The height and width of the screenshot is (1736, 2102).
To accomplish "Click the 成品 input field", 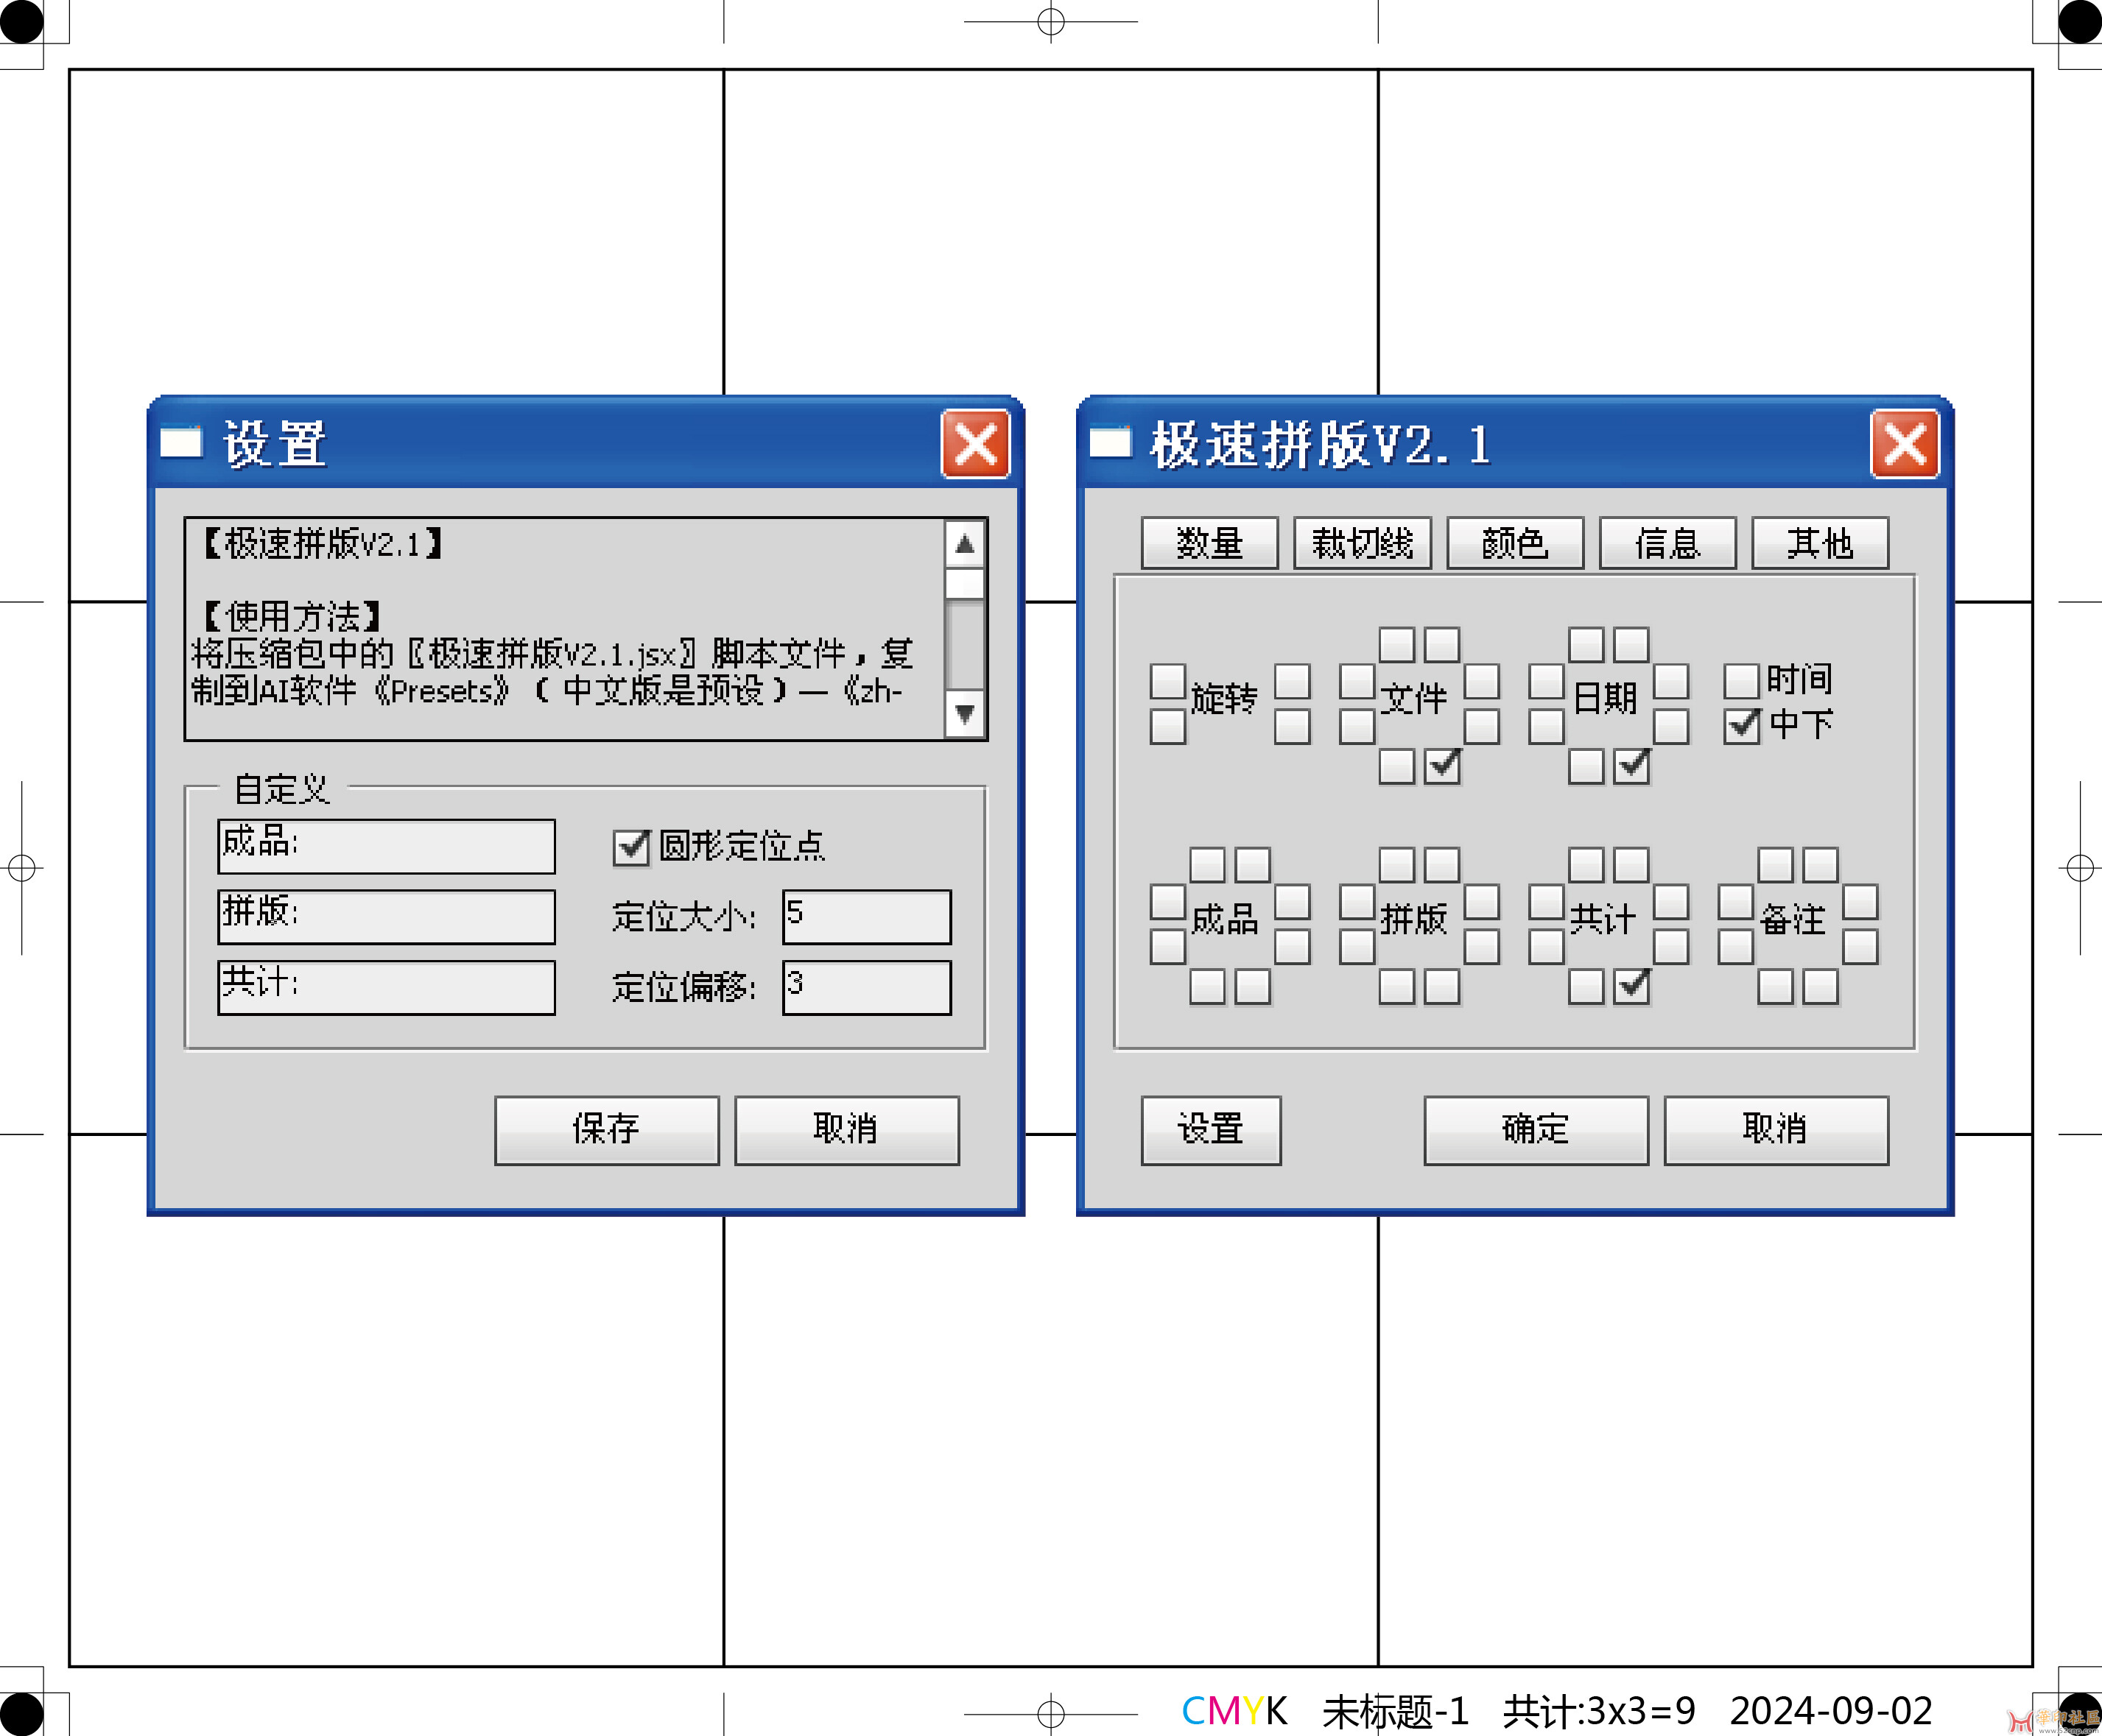I will click(x=386, y=846).
